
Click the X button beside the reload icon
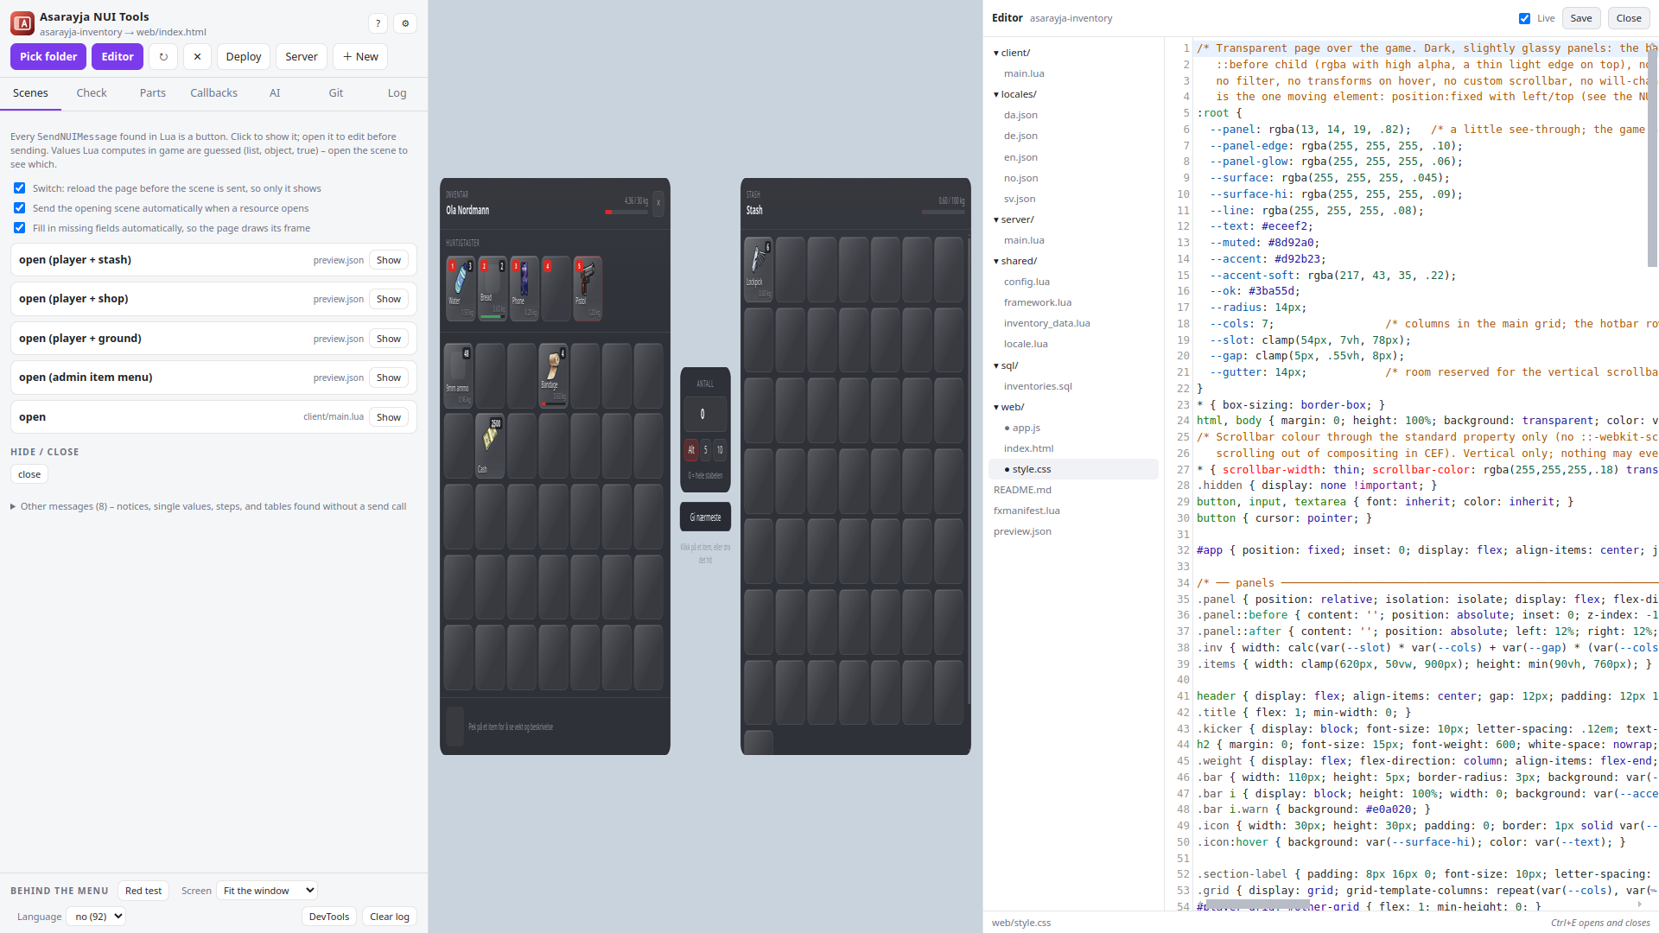point(197,57)
